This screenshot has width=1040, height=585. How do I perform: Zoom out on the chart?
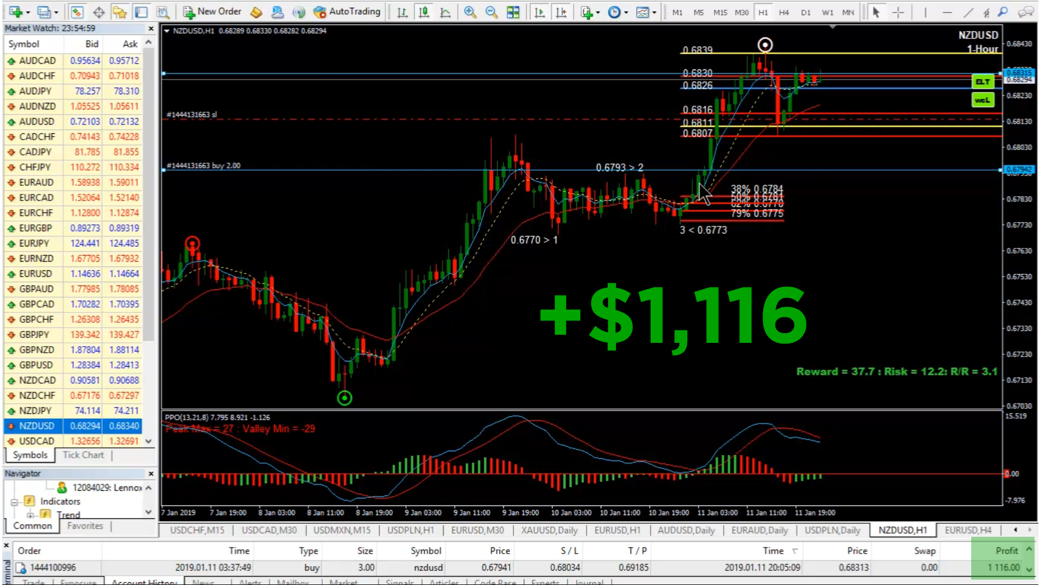(491, 11)
